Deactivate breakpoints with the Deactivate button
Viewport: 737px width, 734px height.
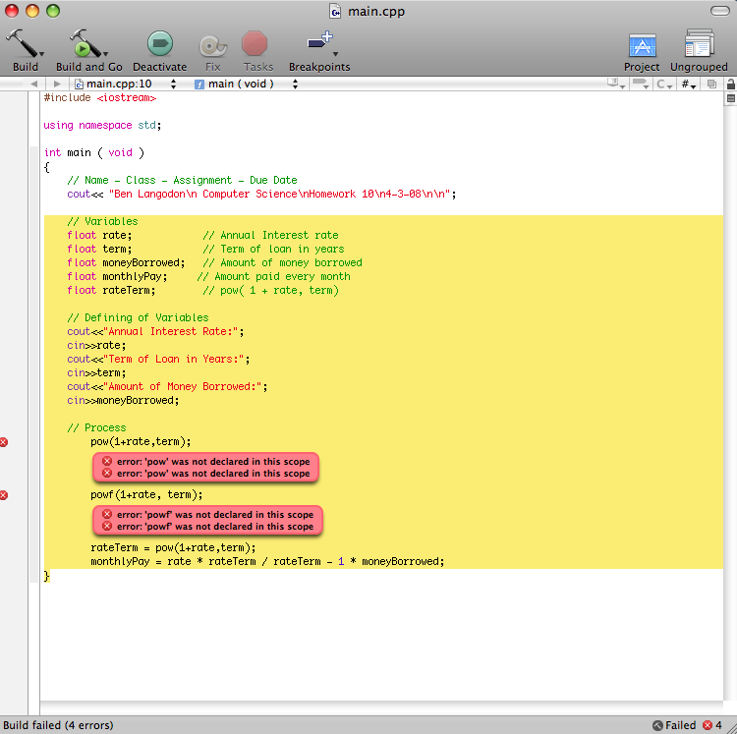pos(159,44)
